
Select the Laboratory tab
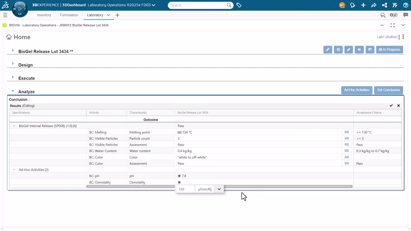[95, 15]
